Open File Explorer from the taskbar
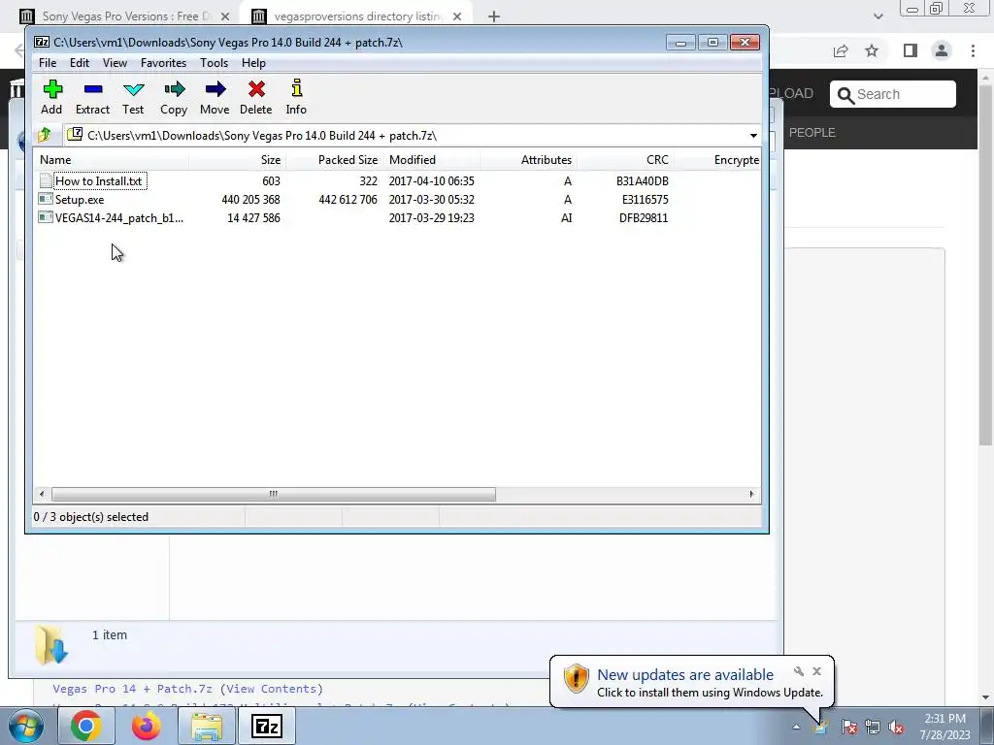This screenshot has width=994, height=745. pos(207,726)
